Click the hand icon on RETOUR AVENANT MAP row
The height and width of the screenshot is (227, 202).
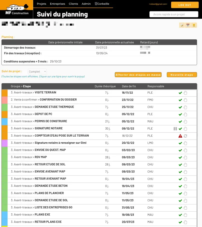[x=185, y=179]
